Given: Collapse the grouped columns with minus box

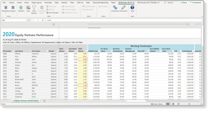Looking at the screenshot, I should pyautogui.click(x=188, y=24).
